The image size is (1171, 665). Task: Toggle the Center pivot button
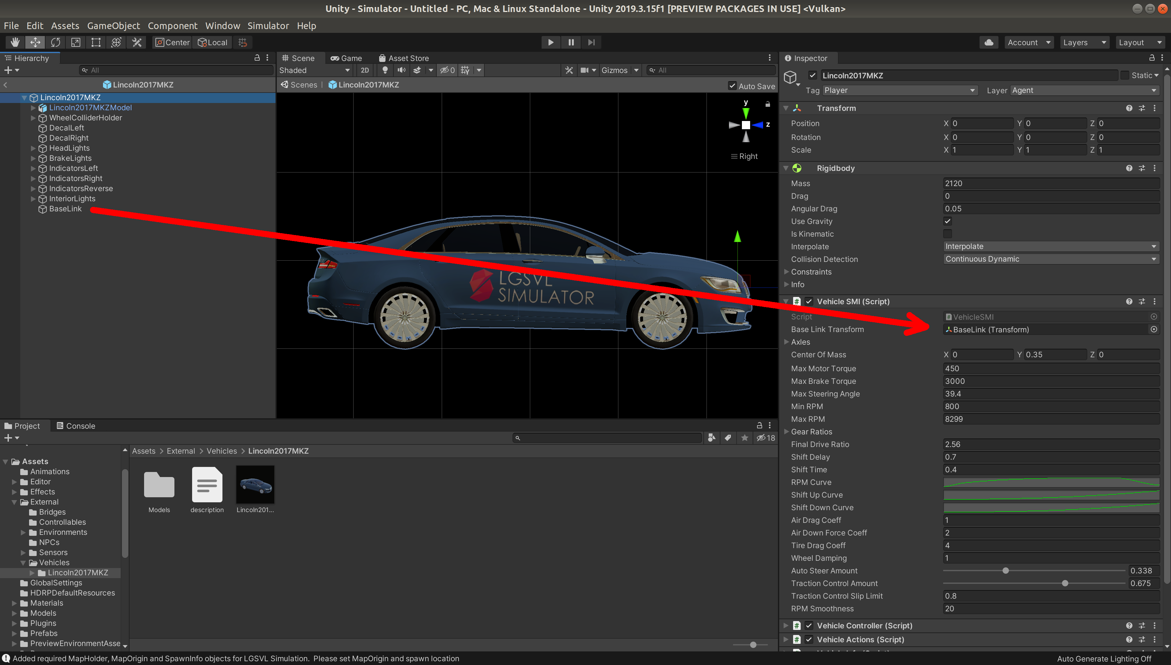[x=172, y=42]
